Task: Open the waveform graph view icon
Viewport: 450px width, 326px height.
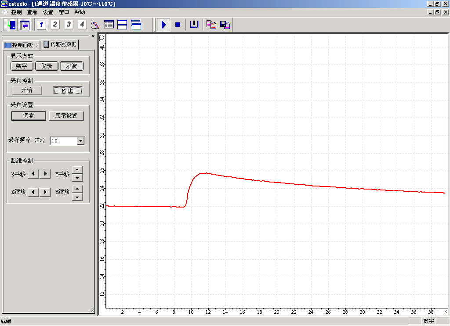Action: (95, 25)
